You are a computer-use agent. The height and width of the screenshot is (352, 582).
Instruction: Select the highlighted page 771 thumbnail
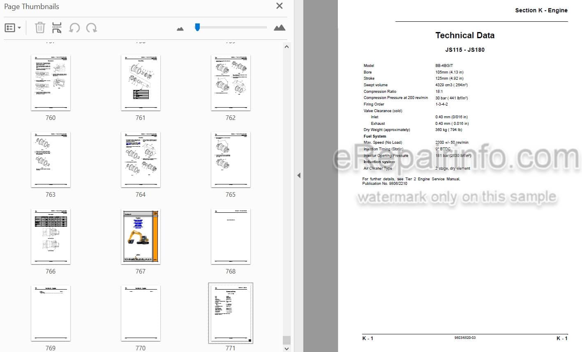(x=231, y=313)
